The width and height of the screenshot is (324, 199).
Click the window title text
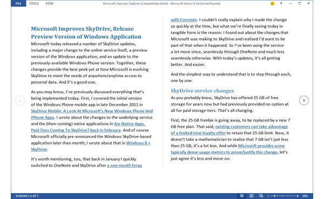point(161,4)
